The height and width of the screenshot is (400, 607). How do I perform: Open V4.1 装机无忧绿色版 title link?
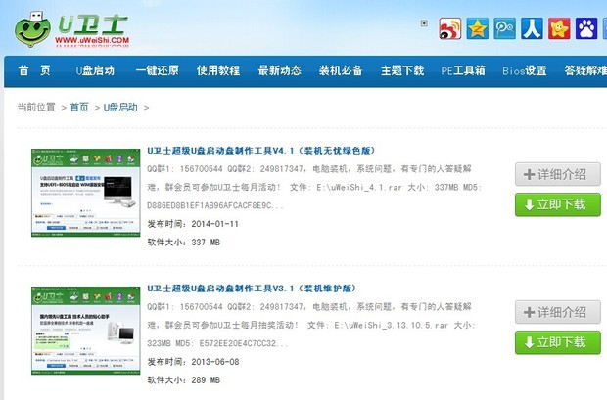[261, 151]
